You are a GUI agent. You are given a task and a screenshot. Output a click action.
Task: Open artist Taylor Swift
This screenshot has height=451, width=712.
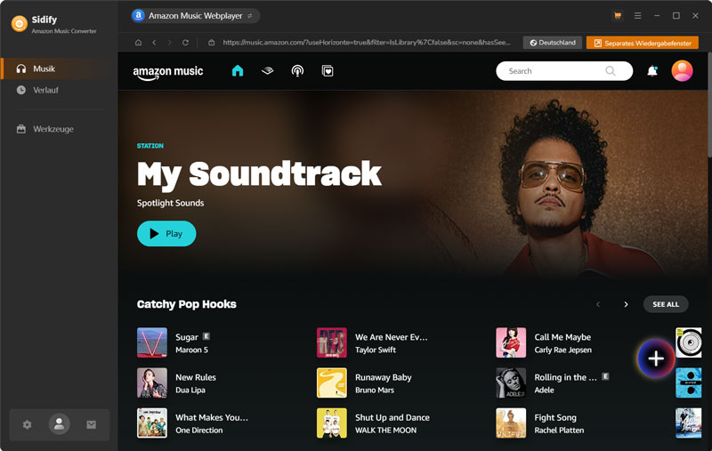pos(376,350)
